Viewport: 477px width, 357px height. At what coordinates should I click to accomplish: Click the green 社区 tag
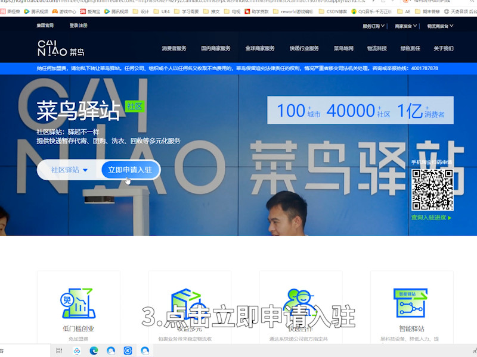pyautogui.click(x=135, y=107)
